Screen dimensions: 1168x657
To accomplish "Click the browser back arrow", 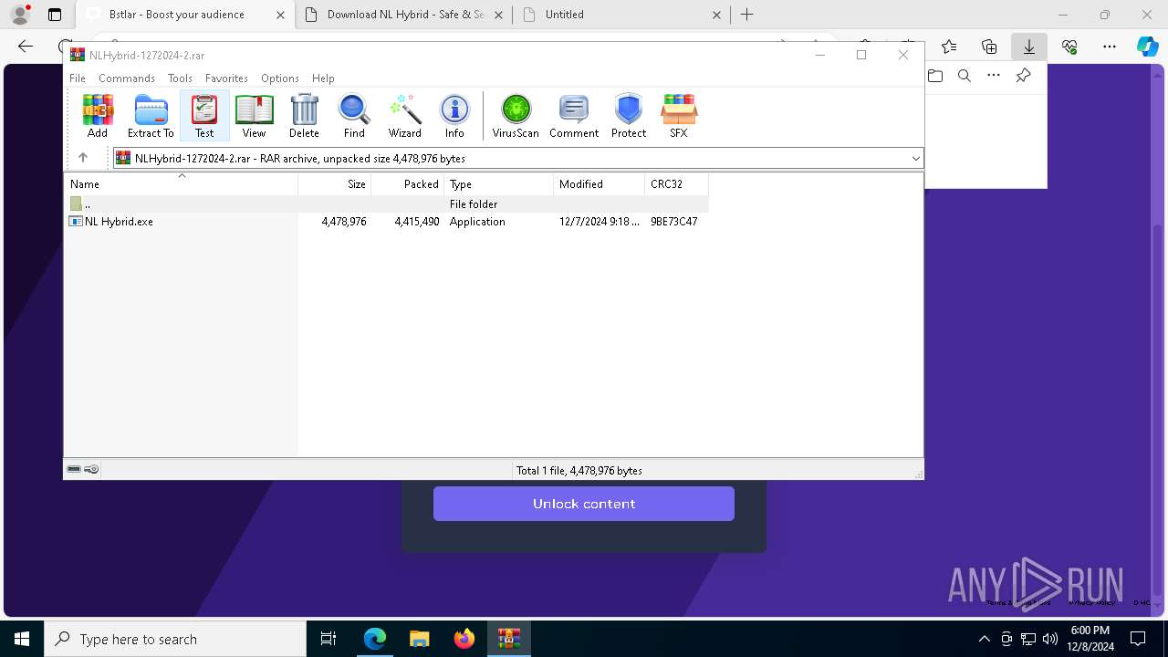I will pos(26,47).
